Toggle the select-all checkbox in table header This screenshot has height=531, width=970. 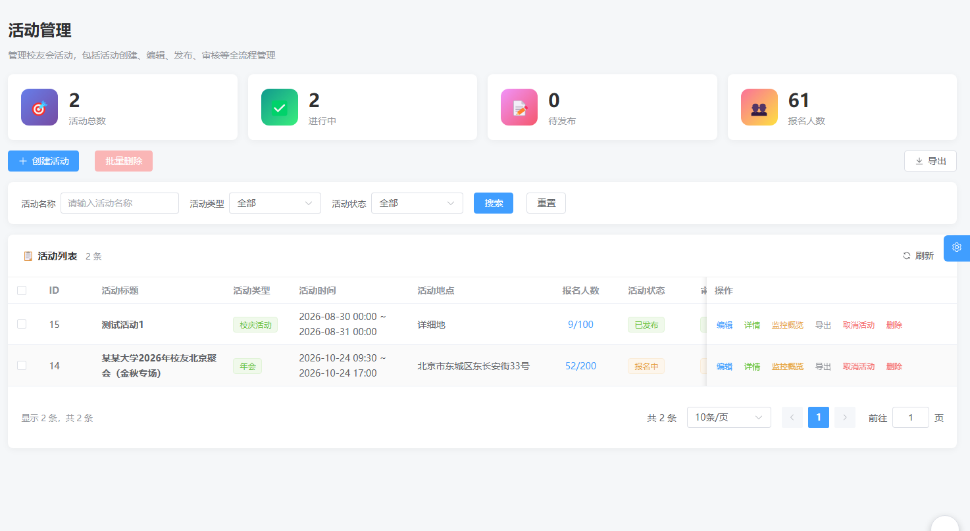click(22, 290)
